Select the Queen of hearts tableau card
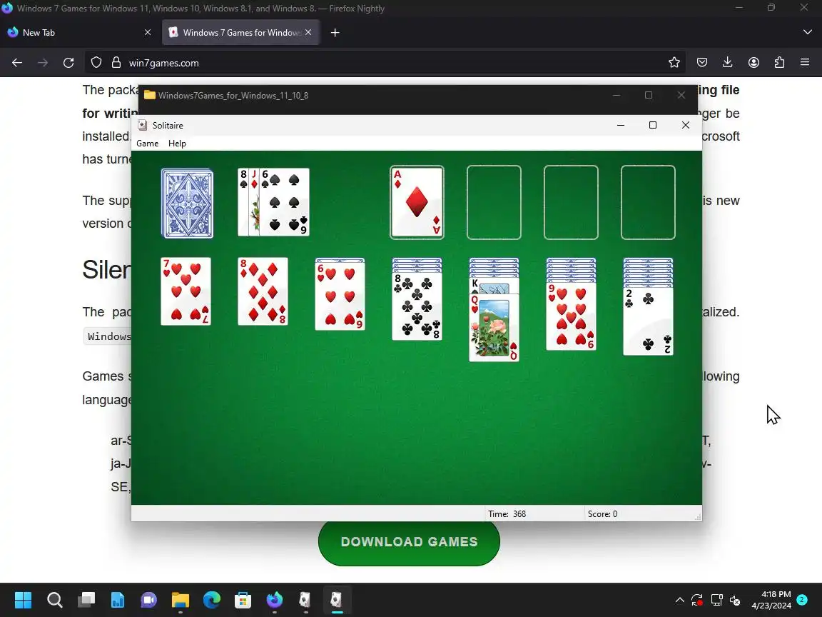822x617 pixels. click(494, 328)
